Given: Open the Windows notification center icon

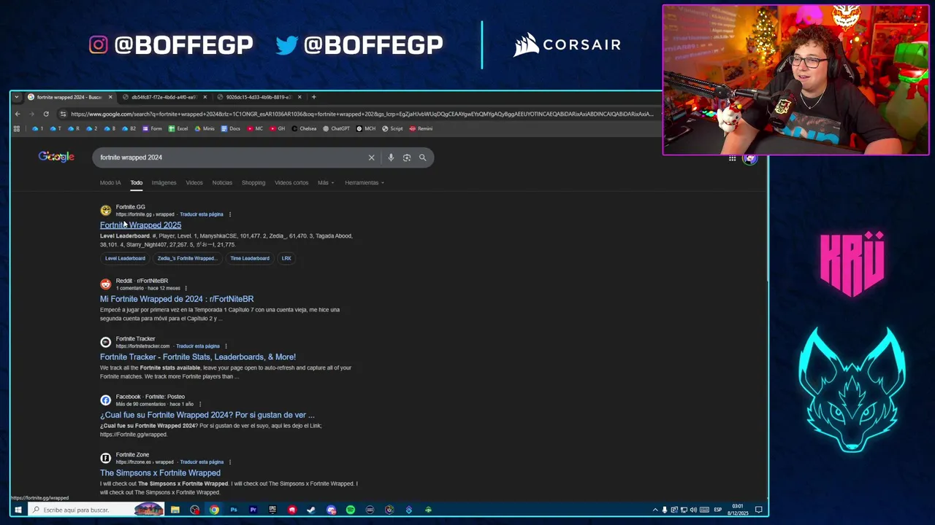Looking at the screenshot, I should coord(759,510).
